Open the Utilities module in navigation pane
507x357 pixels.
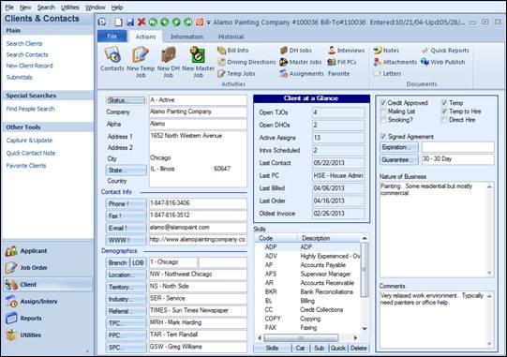pos(48,335)
